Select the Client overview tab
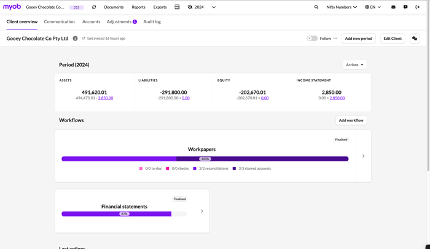The width and height of the screenshot is (430, 249). (x=22, y=21)
